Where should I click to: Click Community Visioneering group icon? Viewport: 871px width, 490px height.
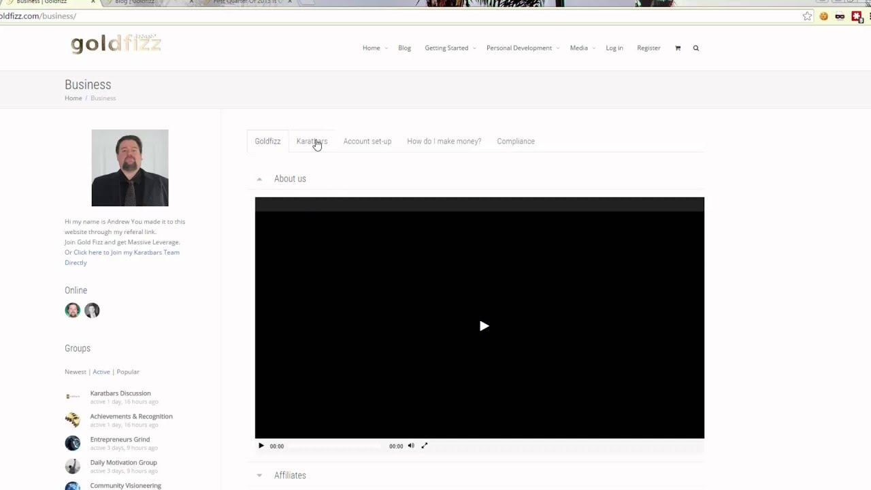click(x=73, y=486)
